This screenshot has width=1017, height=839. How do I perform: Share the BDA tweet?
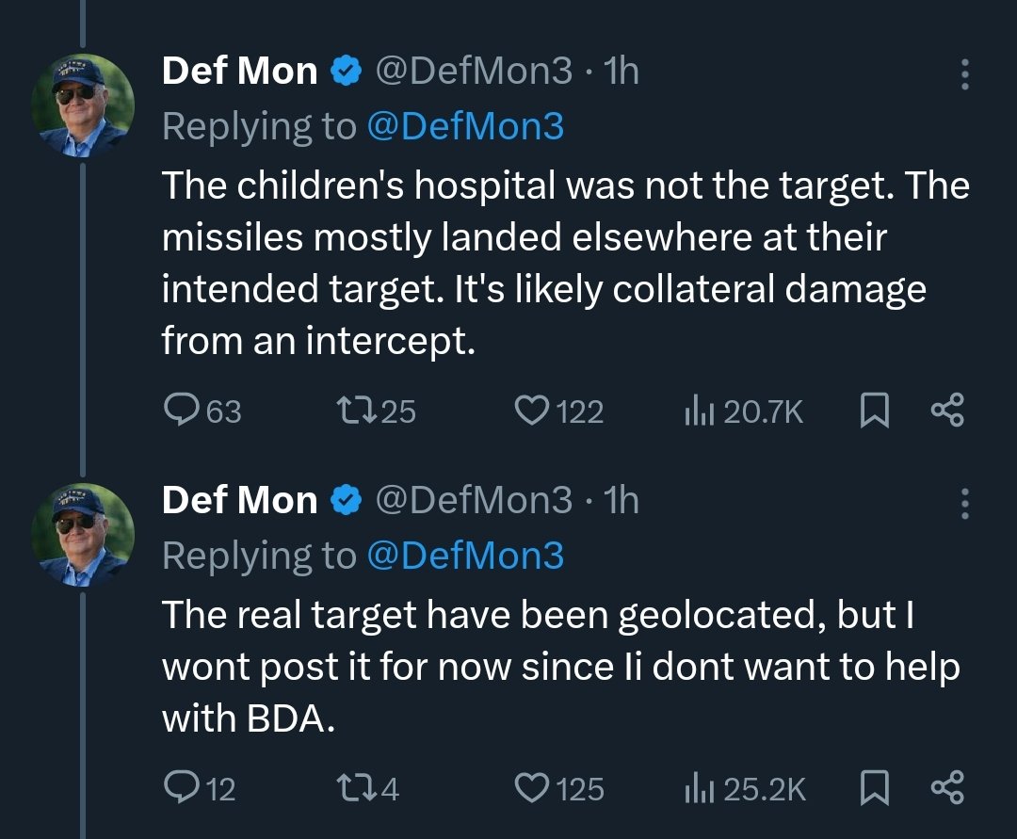(x=946, y=787)
